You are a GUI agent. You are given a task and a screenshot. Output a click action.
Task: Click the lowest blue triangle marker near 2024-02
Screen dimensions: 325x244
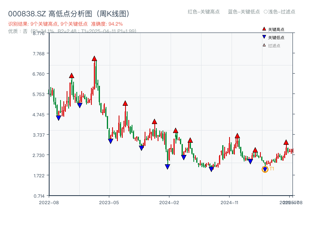click(167, 166)
